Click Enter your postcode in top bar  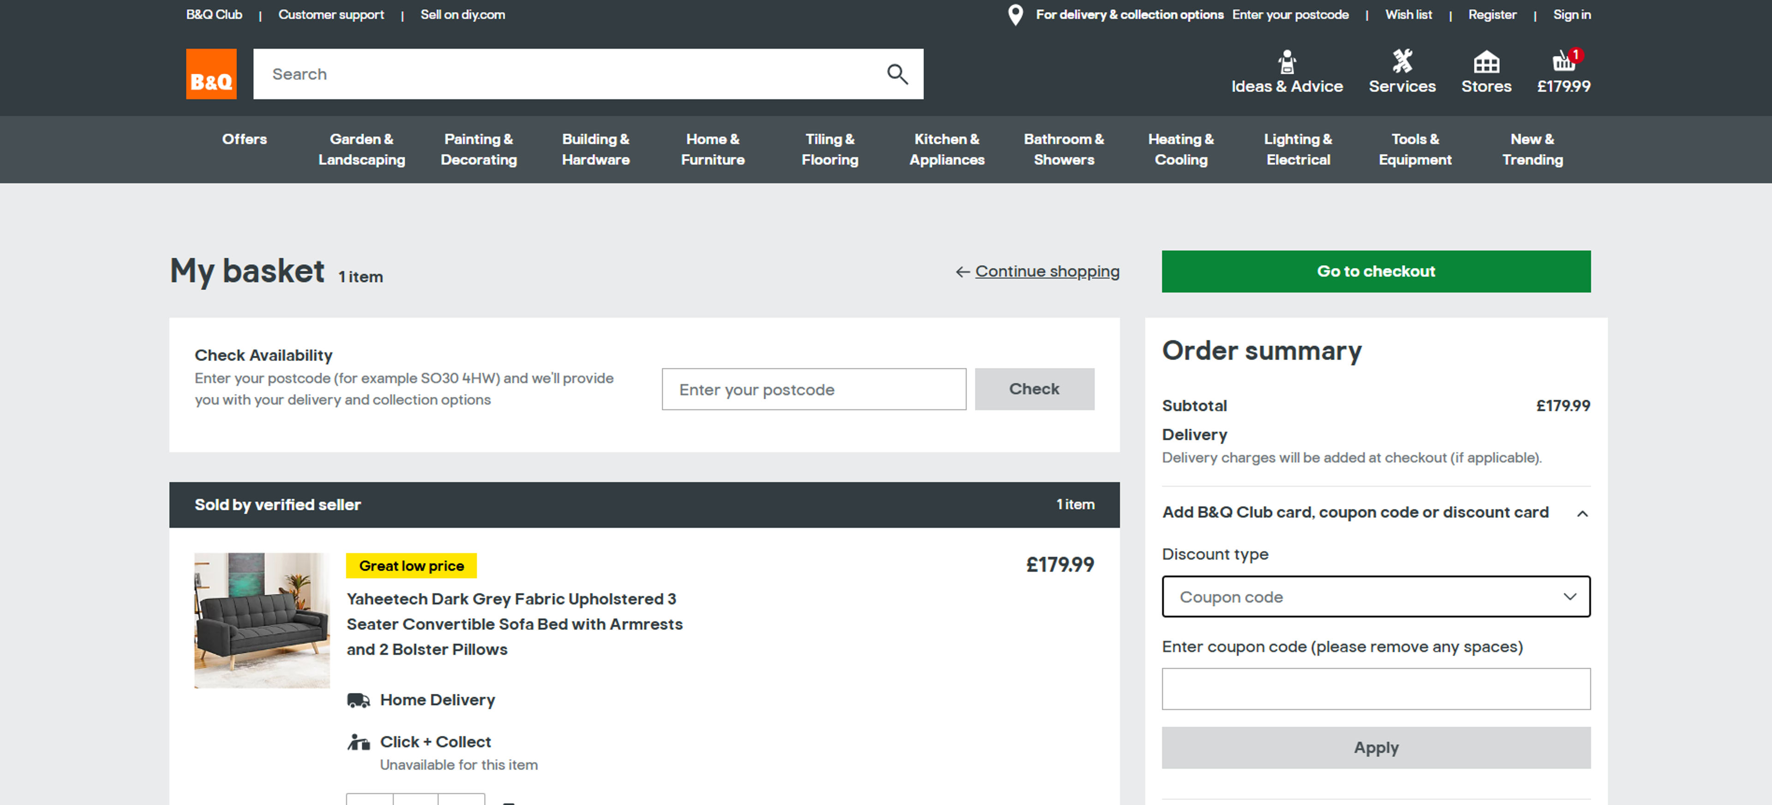1290,14
